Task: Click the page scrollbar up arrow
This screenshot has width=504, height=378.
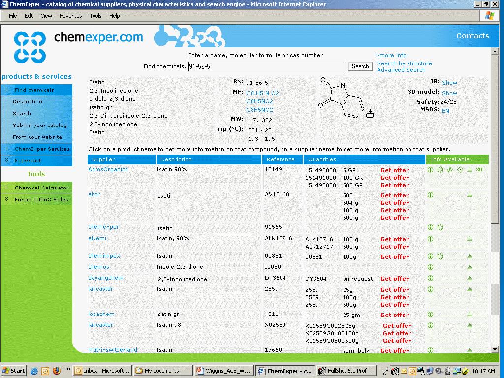Action: click(x=495, y=51)
